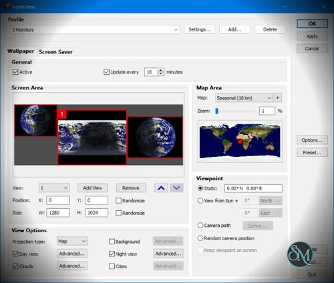Open the Map dropdown showing Seasonal (10 km)
334x283 pixels.
[x=244, y=98]
